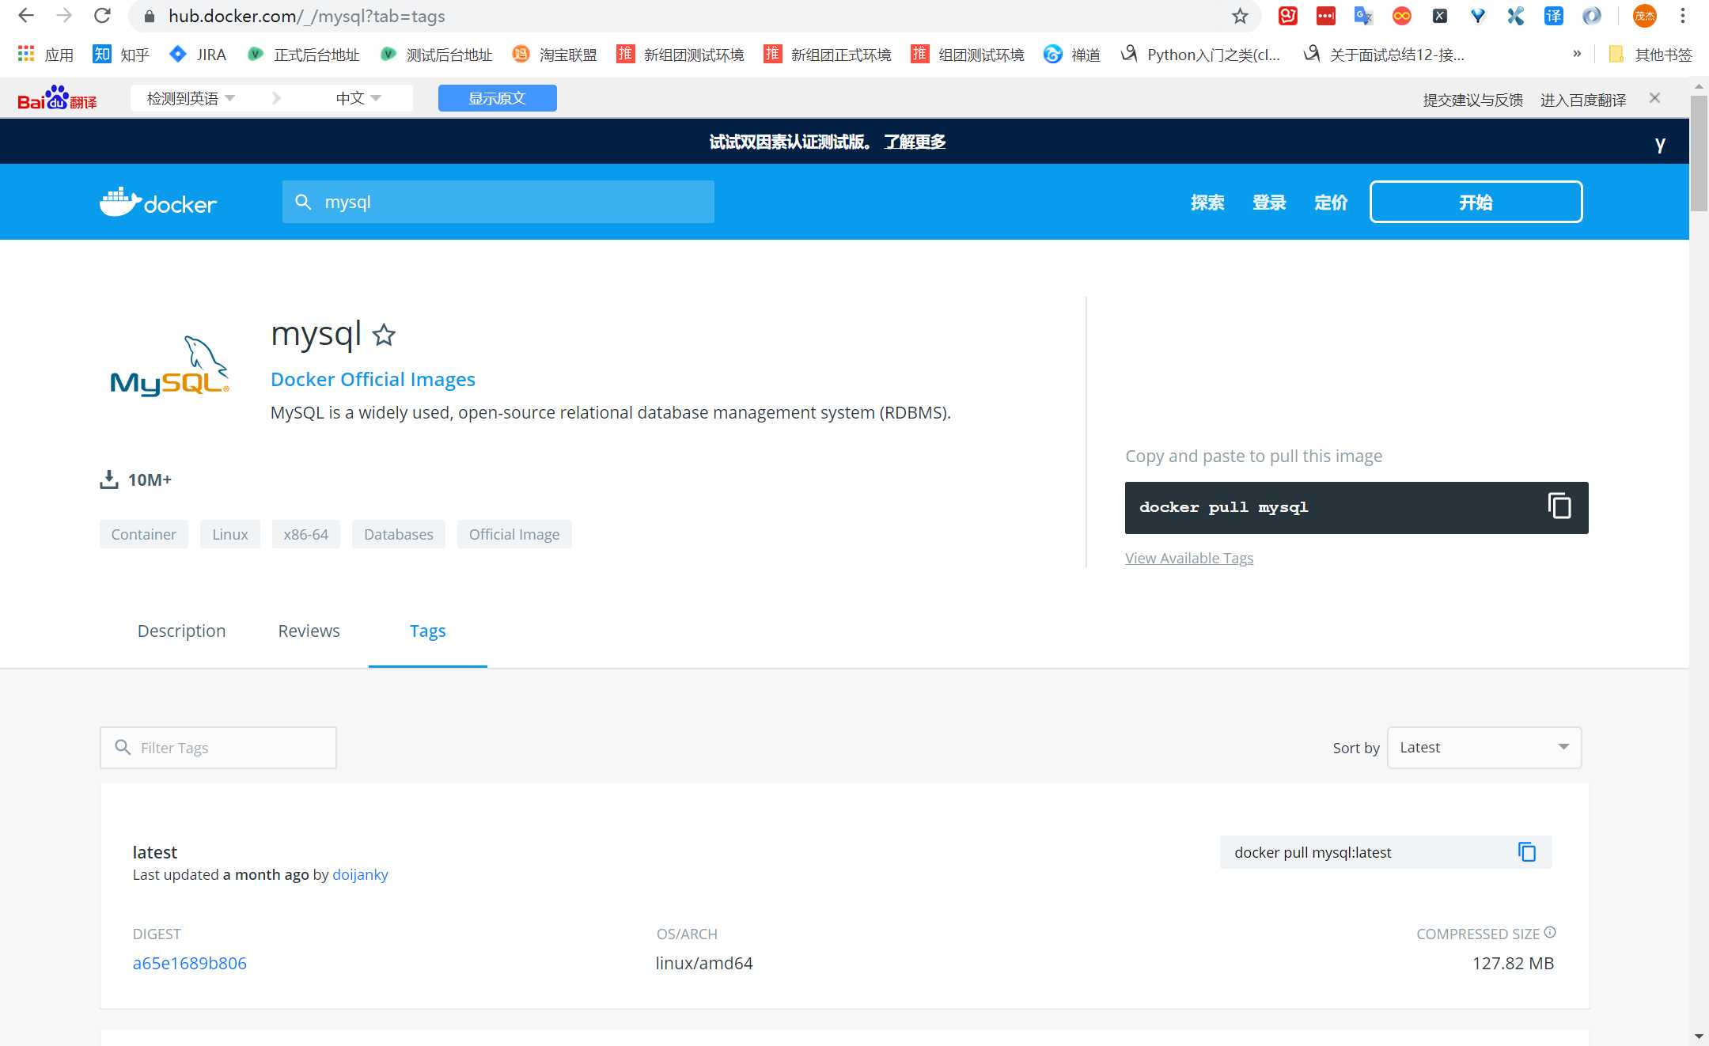Bookmark this page with the address bar star
The height and width of the screenshot is (1046, 1709).
[x=1240, y=16]
